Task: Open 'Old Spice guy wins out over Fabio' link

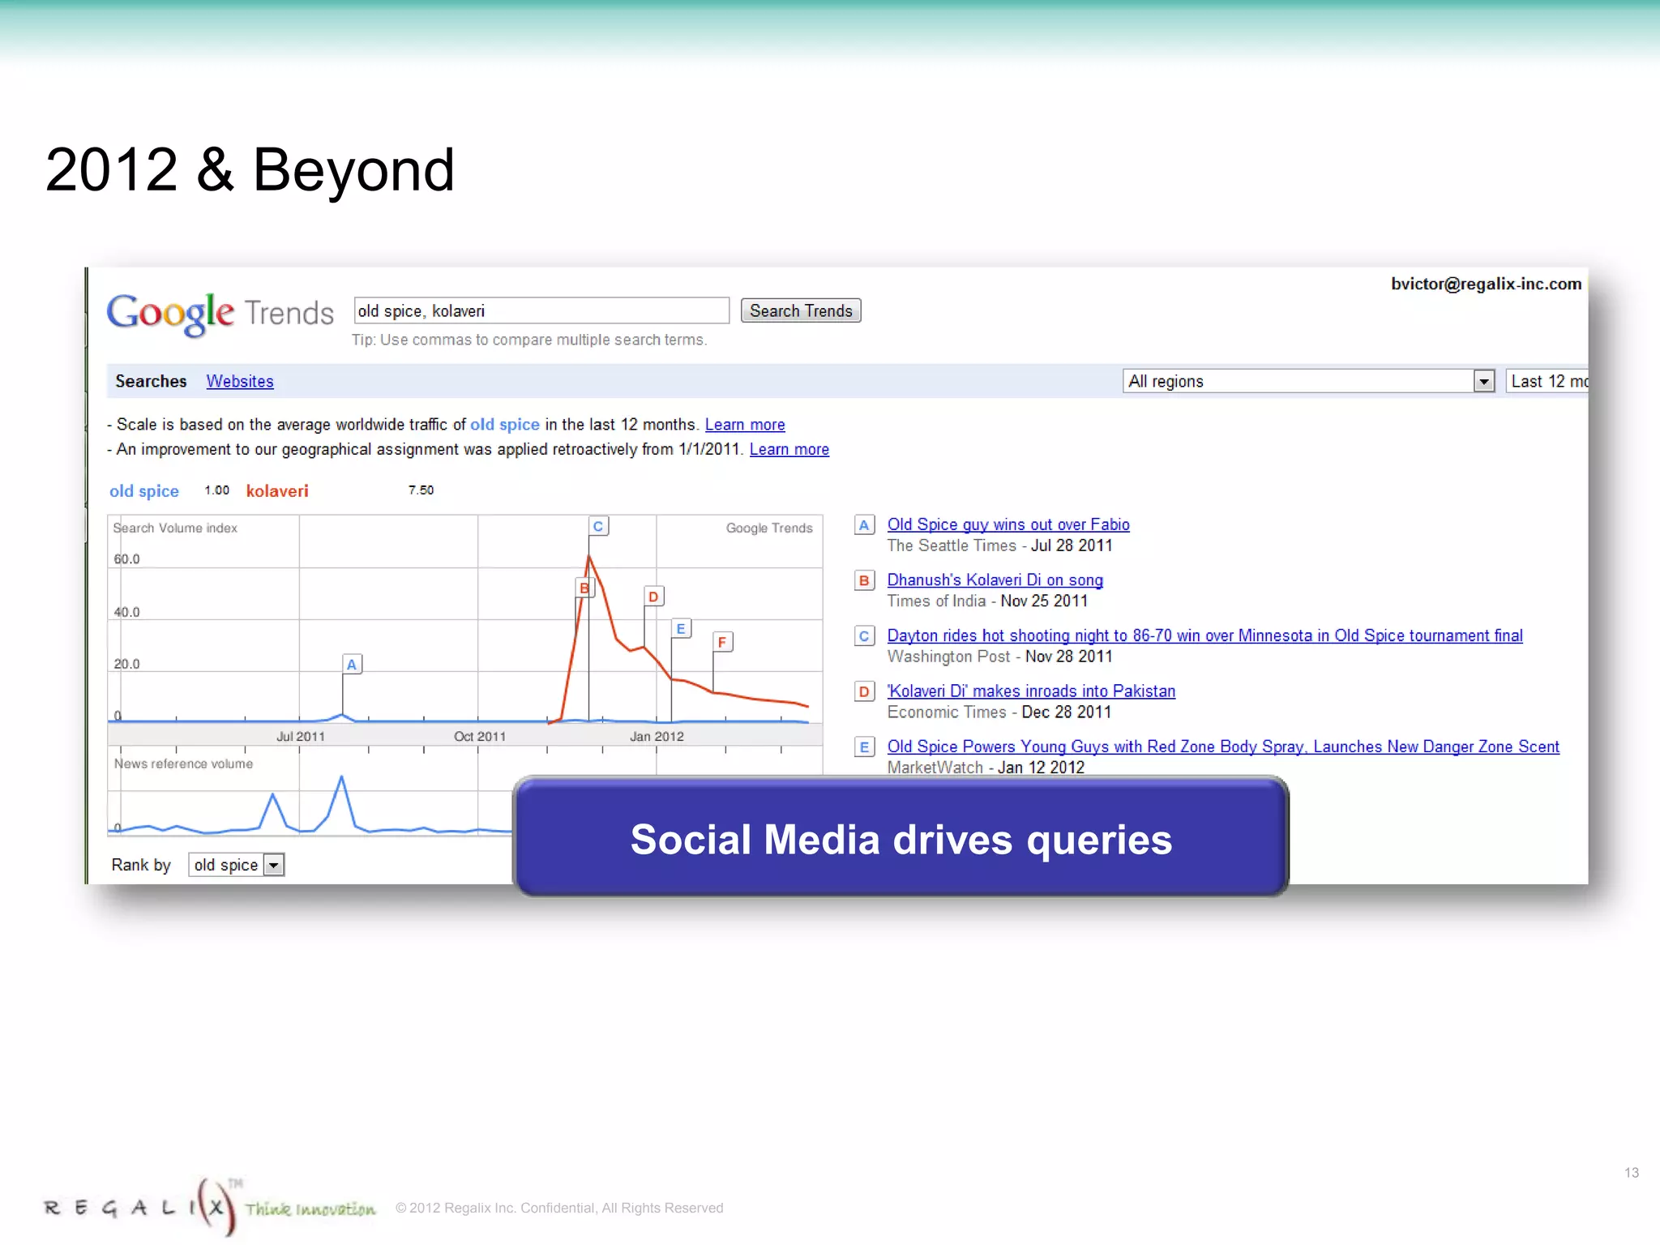Action: point(1008,524)
